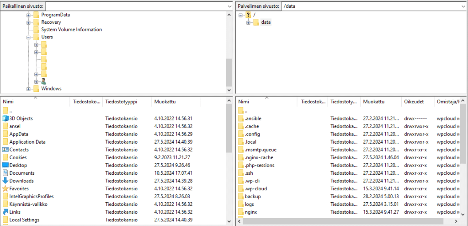Sort local files by Muokattu column

(165, 102)
